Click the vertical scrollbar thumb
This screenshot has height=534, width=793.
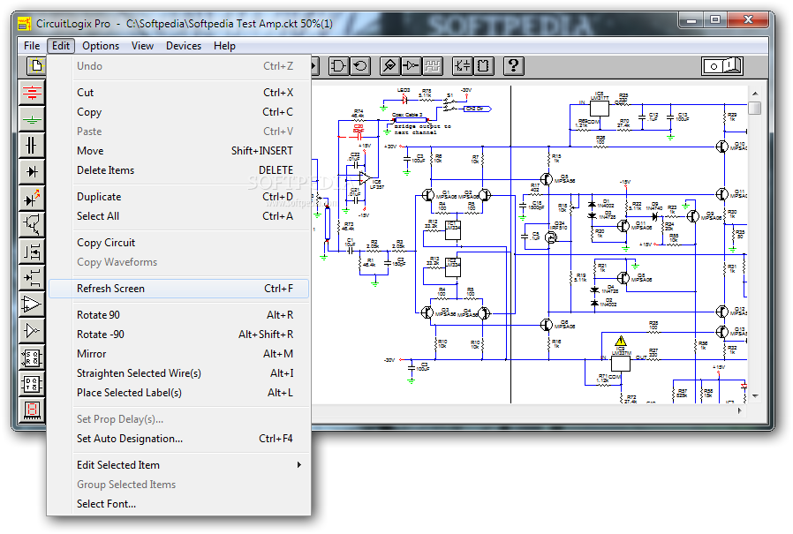tap(755, 108)
